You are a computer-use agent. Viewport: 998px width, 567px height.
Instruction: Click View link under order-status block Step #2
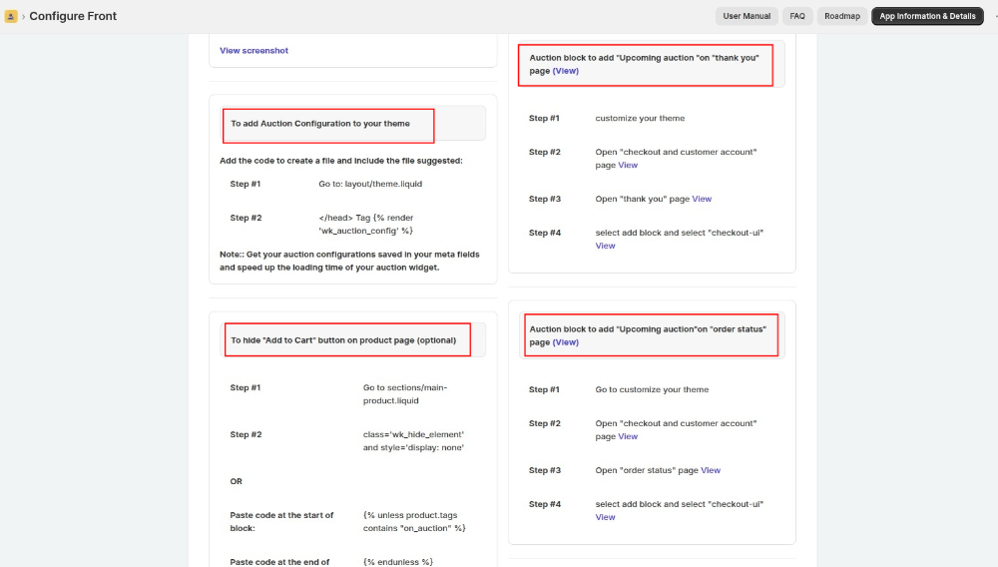coord(628,436)
